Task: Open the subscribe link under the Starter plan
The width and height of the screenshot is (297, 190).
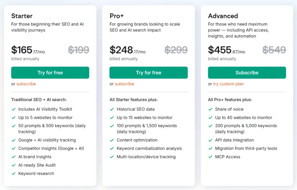Action: (x=26, y=84)
